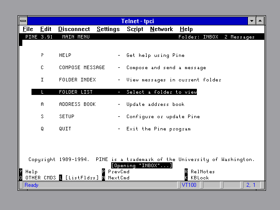The width and height of the screenshot is (280, 210).
Task: Select COMPOSE MESSAGE in Pine main menu
Action: 82,68
